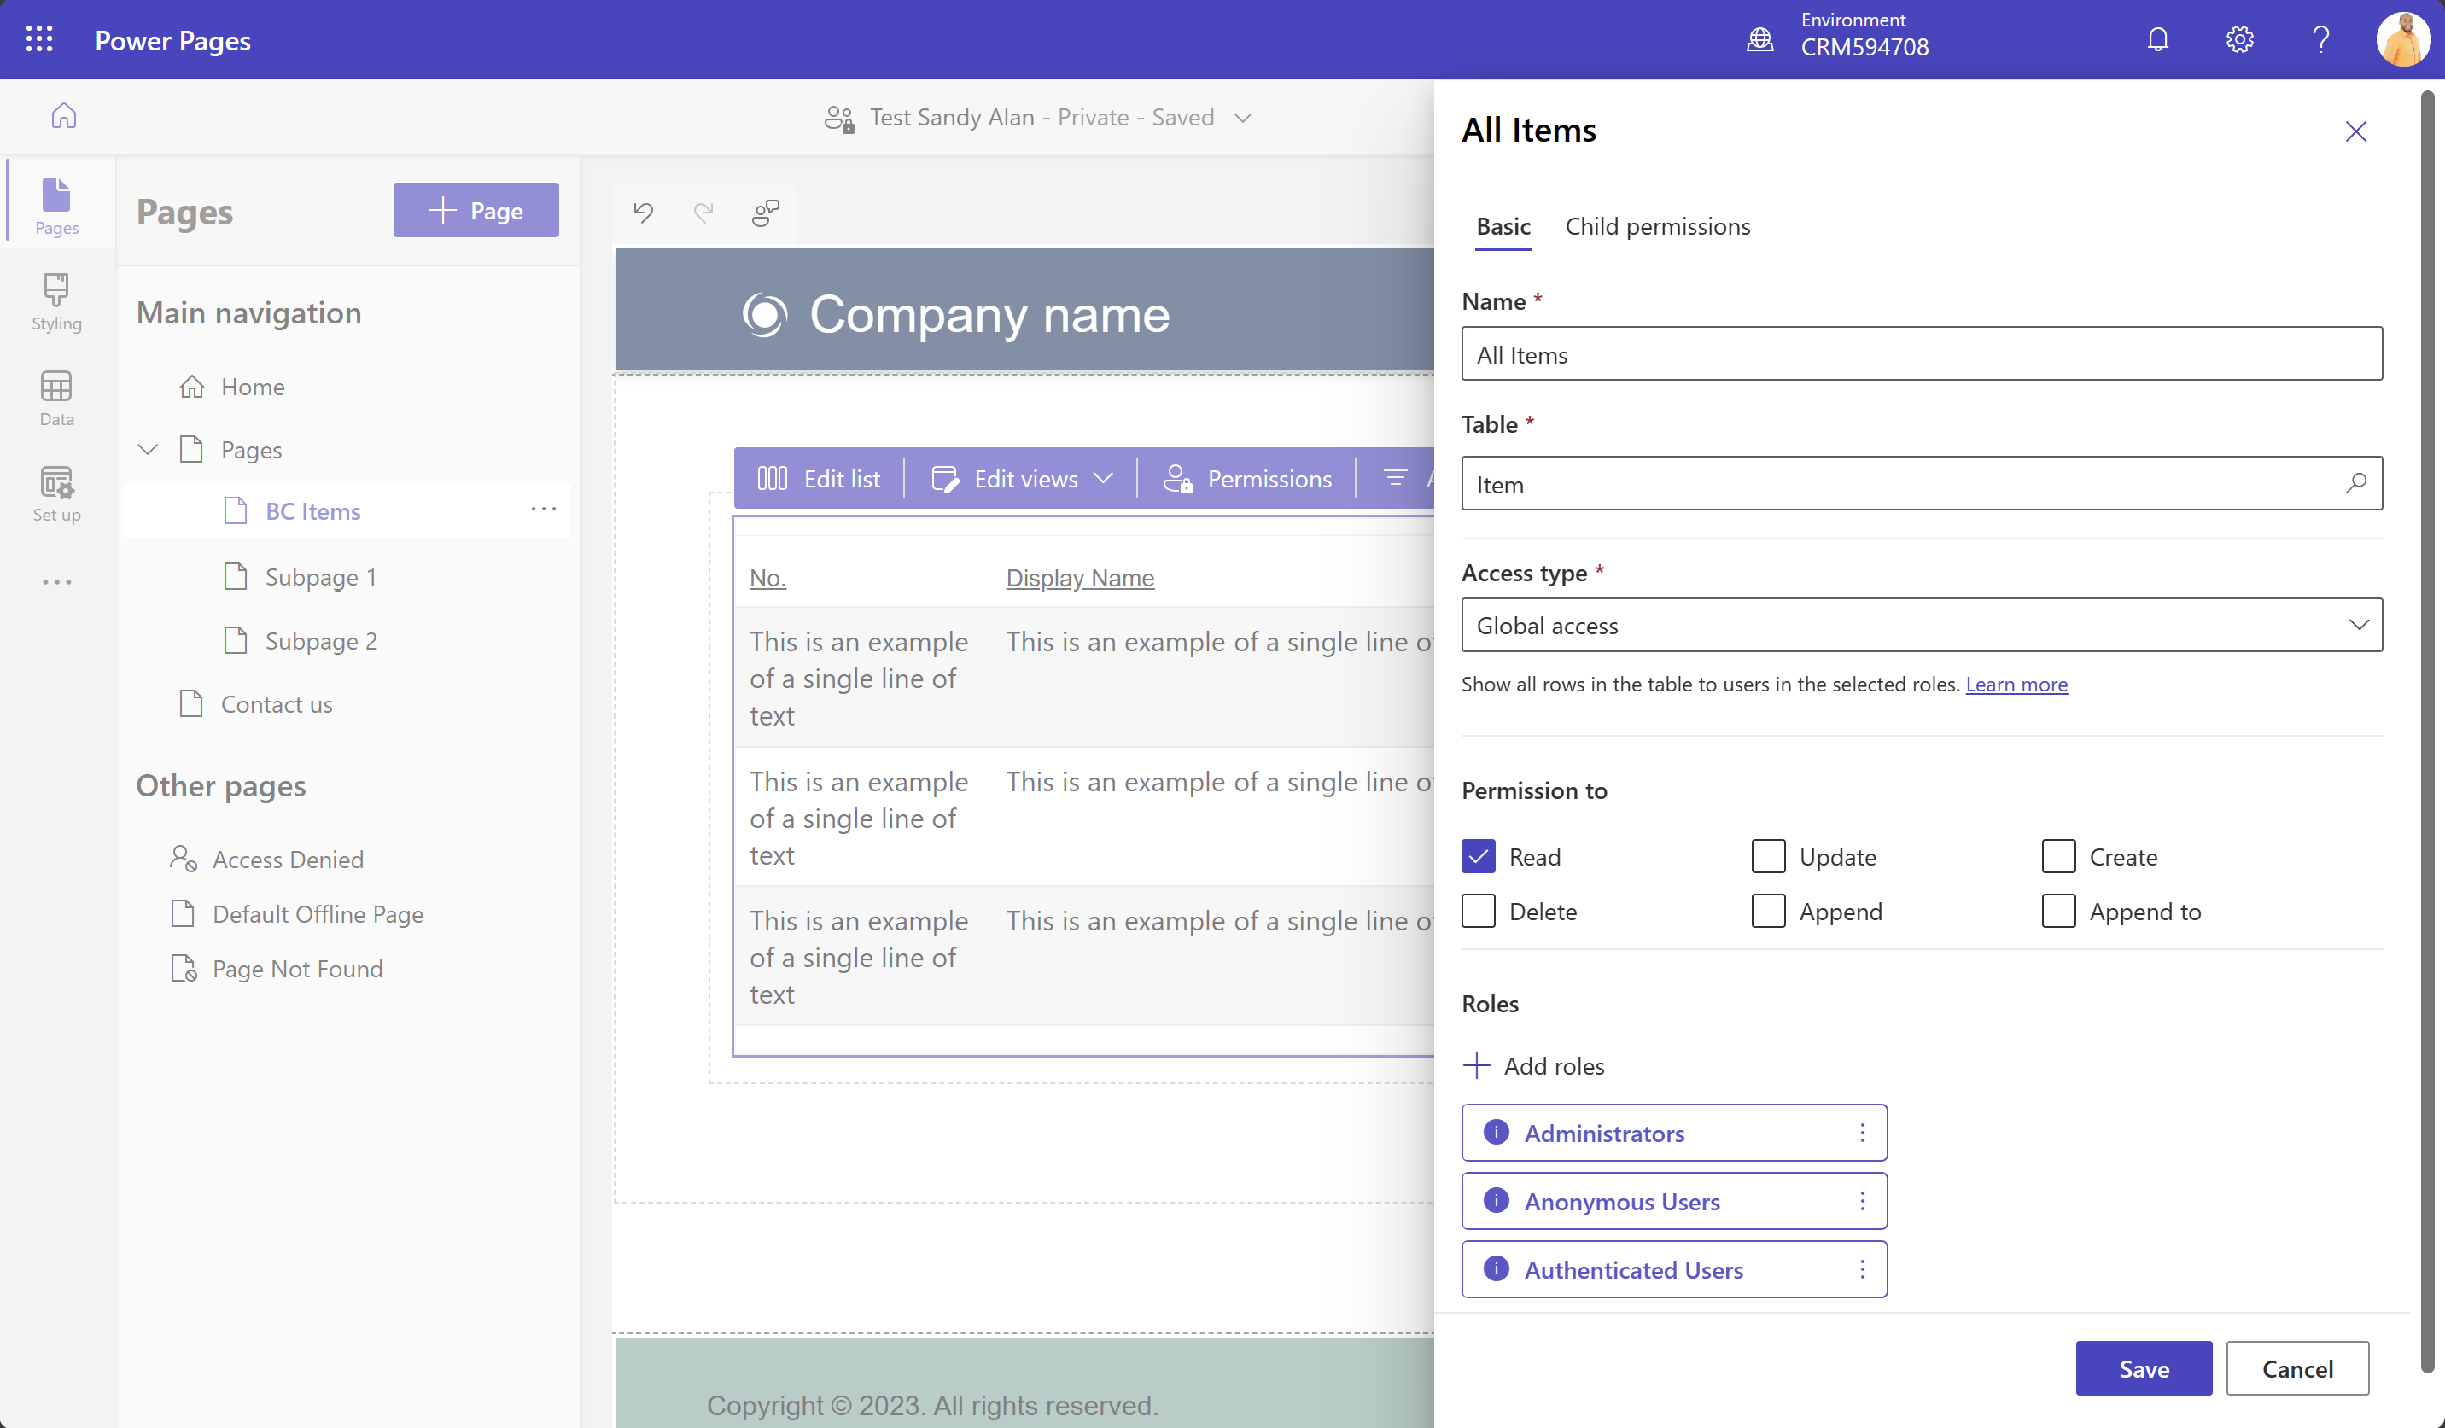2445x1428 pixels.
Task: Enable the Update permission
Action: point(1768,855)
